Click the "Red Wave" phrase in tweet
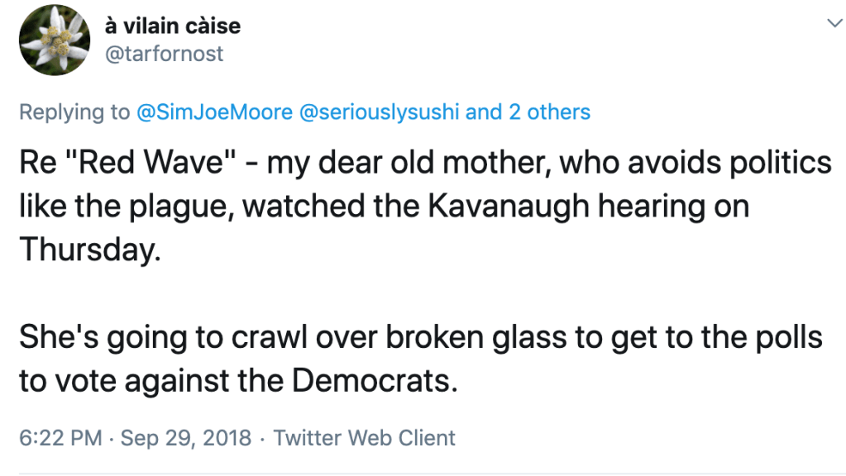The height and width of the screenshot is (476, 846). pos(139,163)
